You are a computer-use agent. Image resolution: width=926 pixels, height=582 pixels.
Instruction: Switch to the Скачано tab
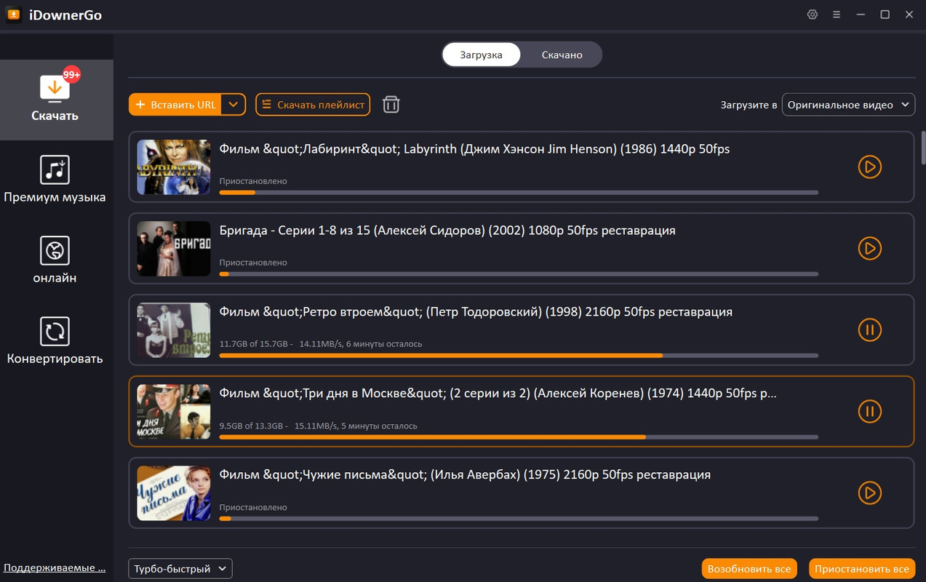pos(562,55)
